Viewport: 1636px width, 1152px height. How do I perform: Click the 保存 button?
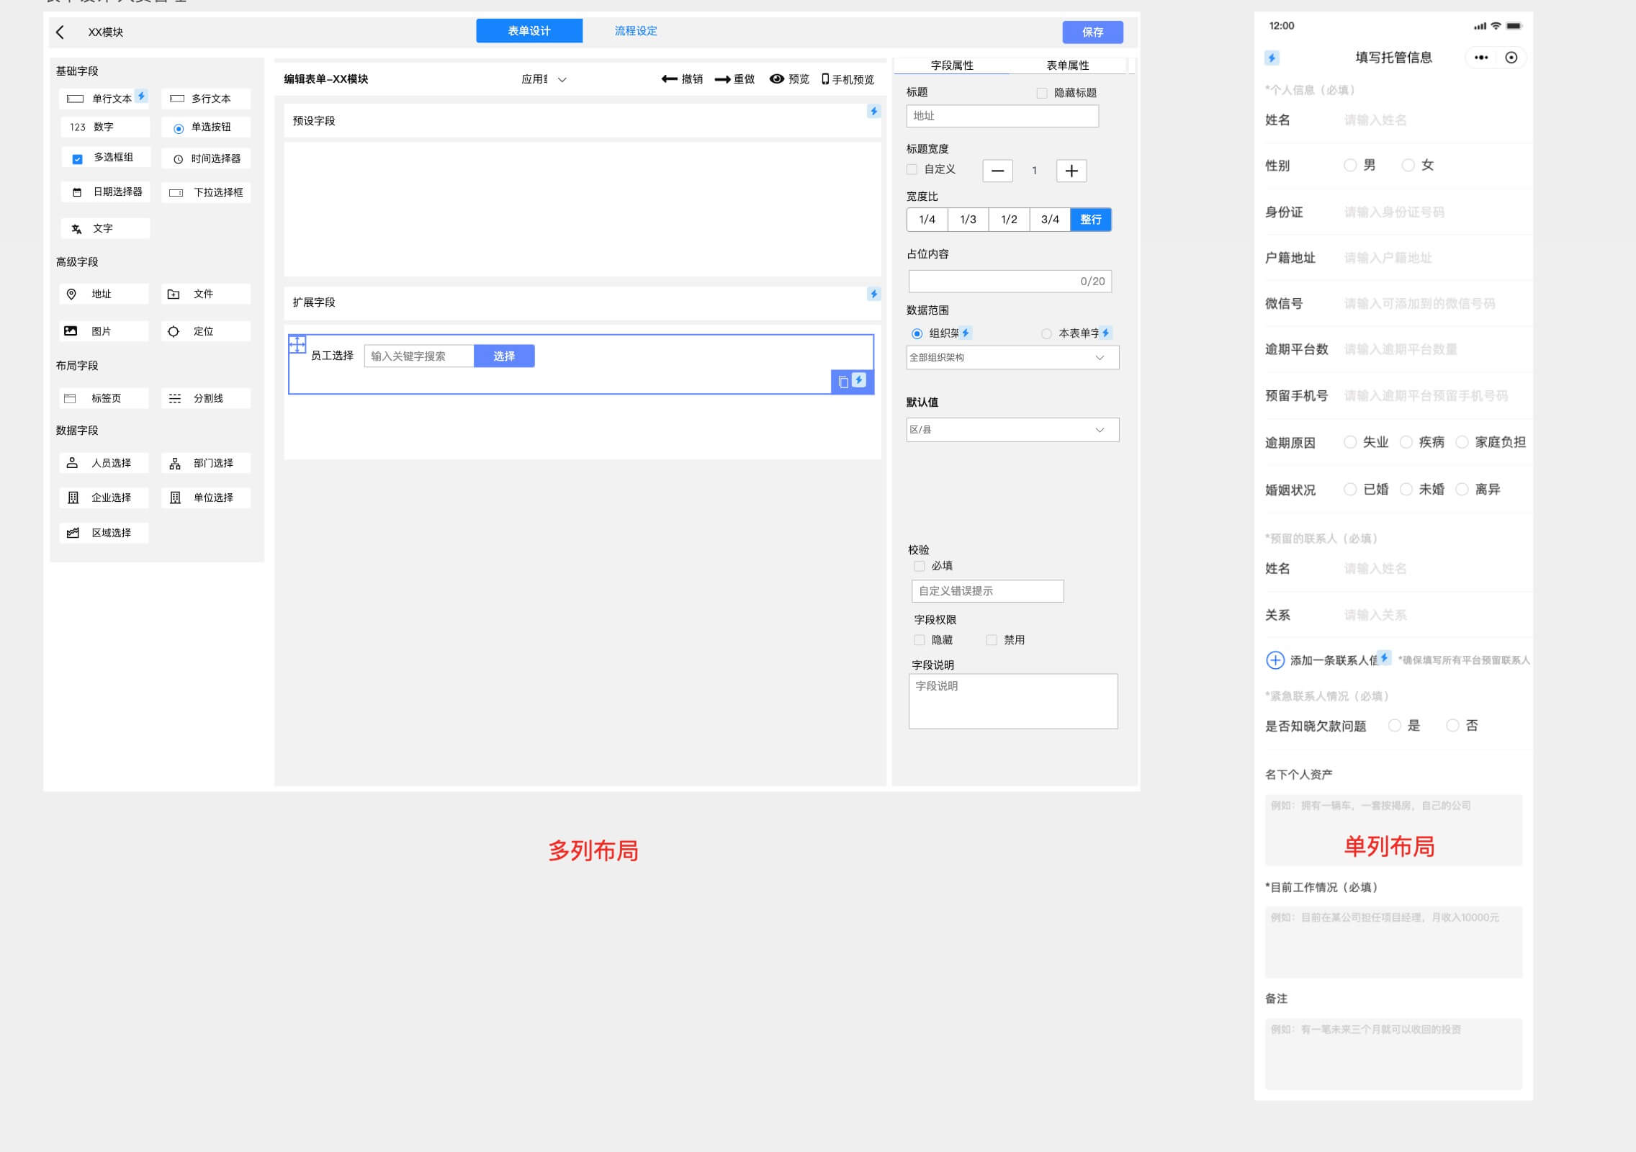coord(1092,32)
